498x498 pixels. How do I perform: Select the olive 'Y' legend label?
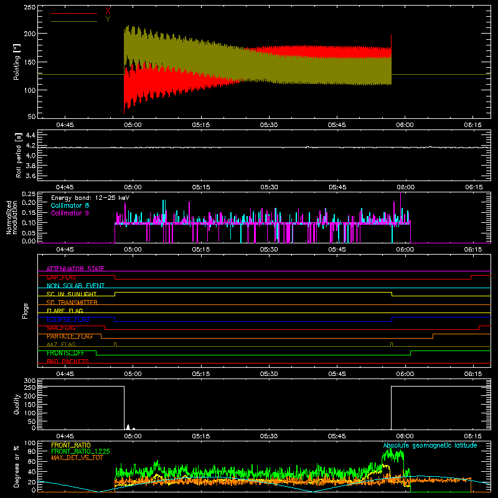click(x=108, y=19)
